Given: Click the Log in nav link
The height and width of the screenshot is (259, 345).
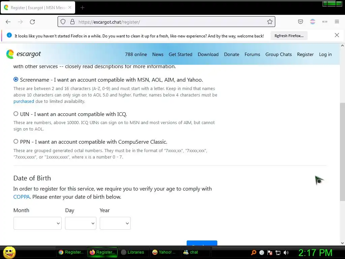Looking at the screenshot, I should click(x=325, y=54).
